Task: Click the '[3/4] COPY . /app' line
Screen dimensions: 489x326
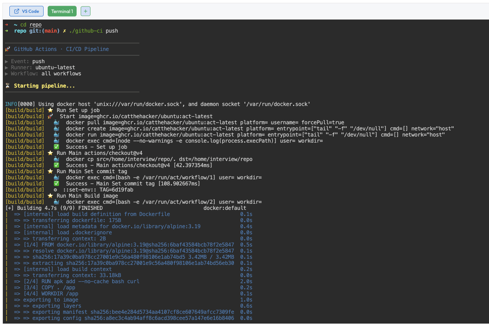Action: (128, 288)
